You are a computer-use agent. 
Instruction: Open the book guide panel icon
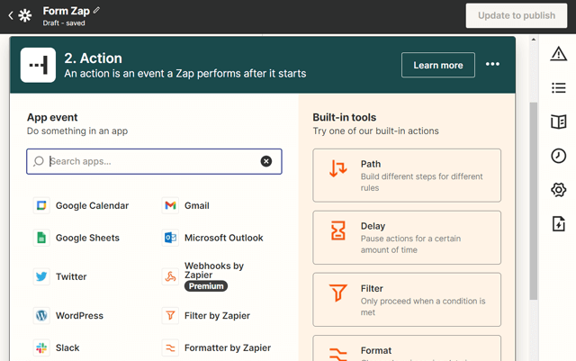pos(558,122)
